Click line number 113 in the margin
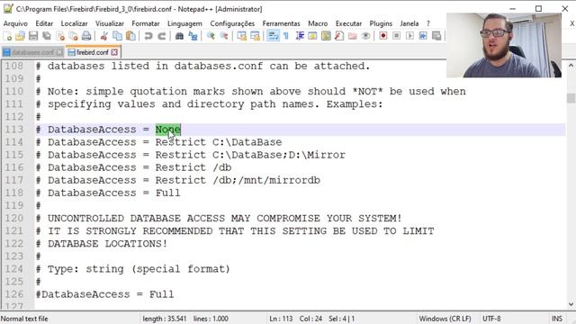The height and width of the screenshot is (324, 576). pyautogui.click(x=14, y=130)
